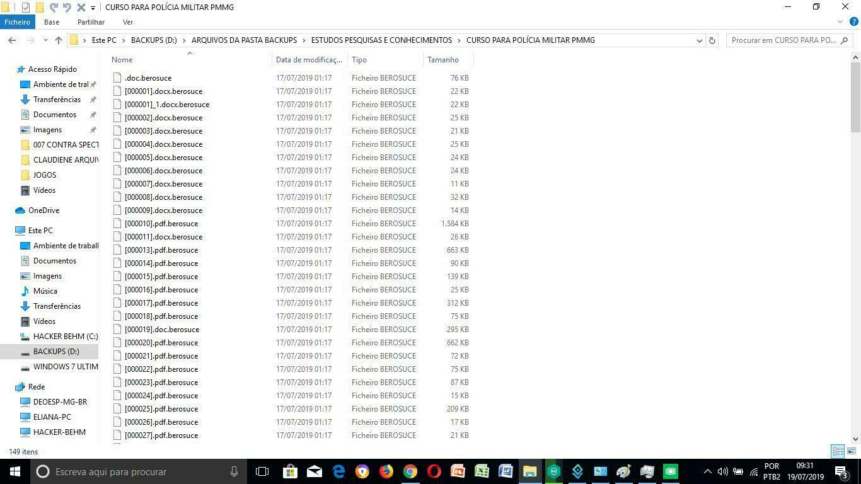Select the file .doc.berosuce
861x484 pixels.
tap(148, 78)
